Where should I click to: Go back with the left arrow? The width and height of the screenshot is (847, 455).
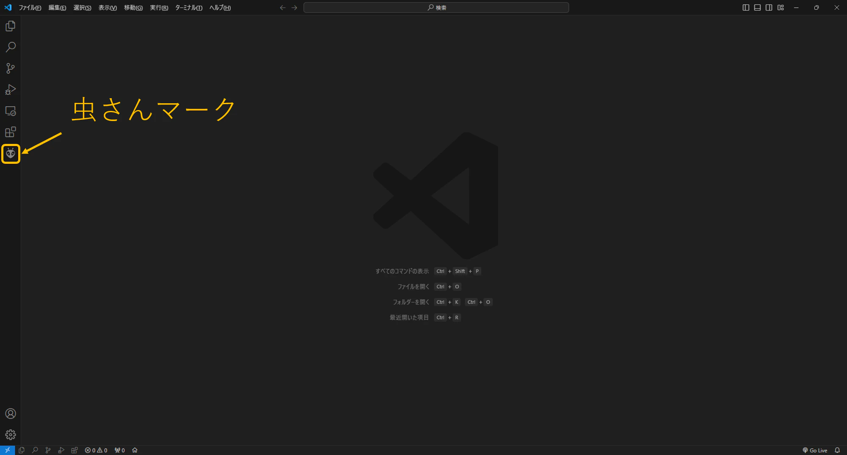[283, 8]
